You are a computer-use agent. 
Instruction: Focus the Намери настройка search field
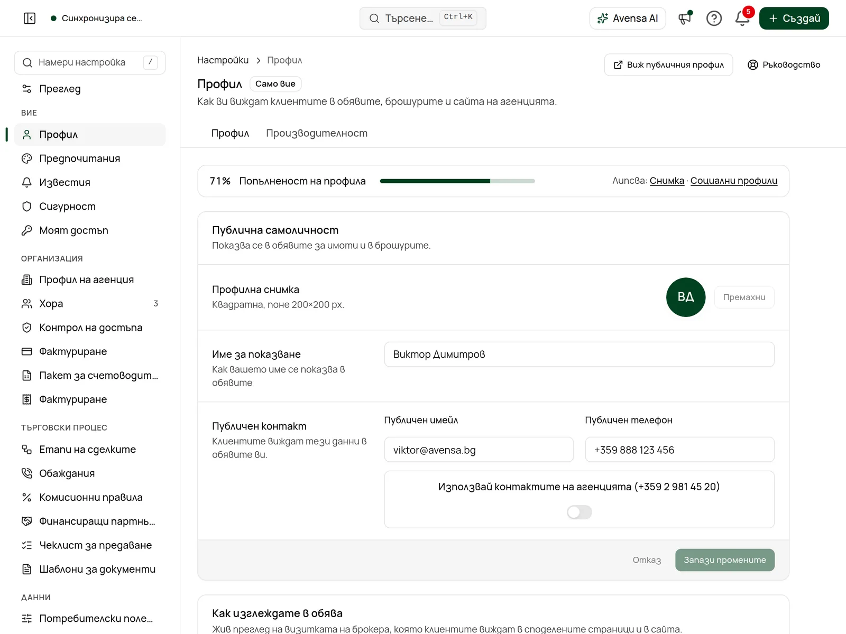click(90, 62)
